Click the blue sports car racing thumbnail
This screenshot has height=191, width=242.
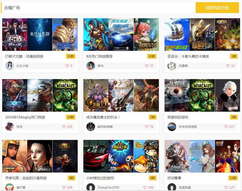point(121,34)
